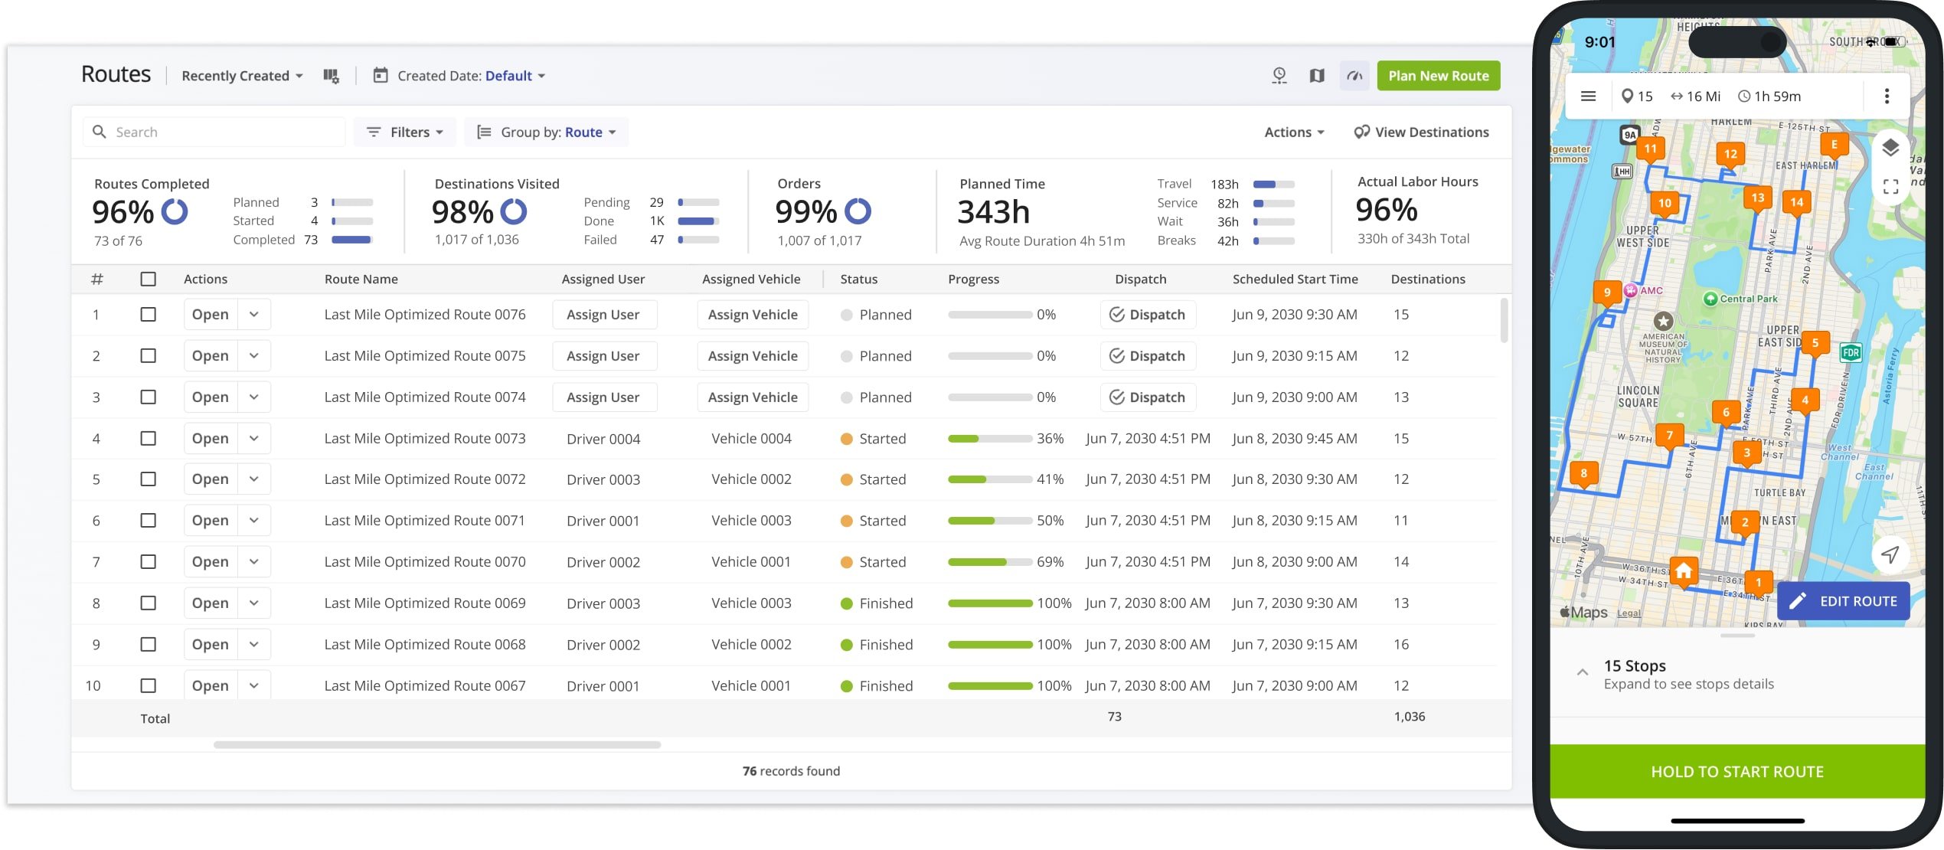This screenshot has width=1944, height=850.
Task: Tap the current location arrow on map
Action: click(x=1890, y=554)
